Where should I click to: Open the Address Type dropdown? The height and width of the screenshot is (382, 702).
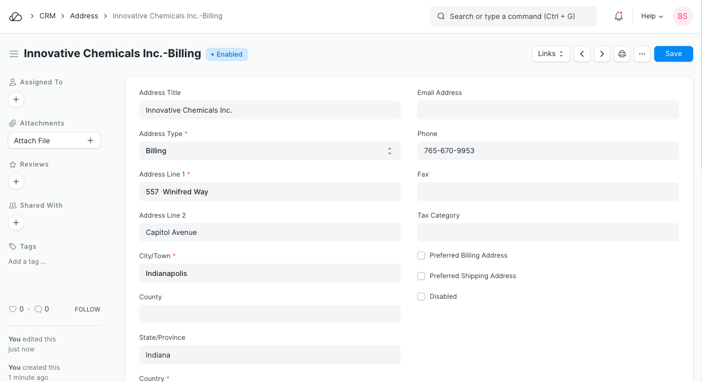[270, 151]
